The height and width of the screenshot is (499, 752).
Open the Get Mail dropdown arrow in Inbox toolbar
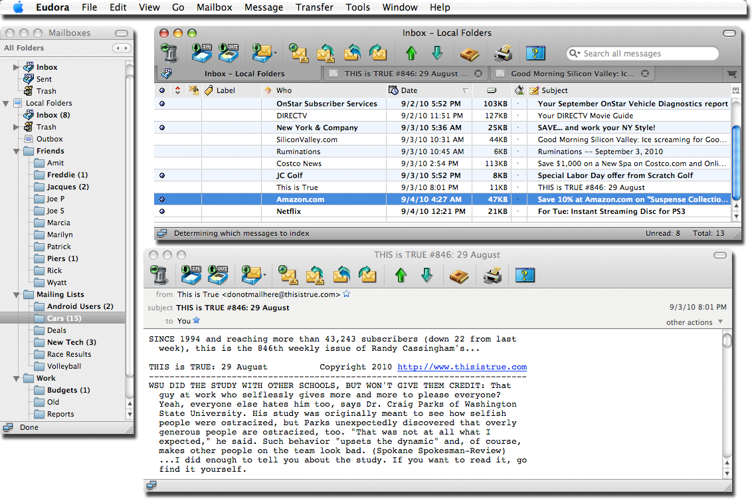[275, 52]
